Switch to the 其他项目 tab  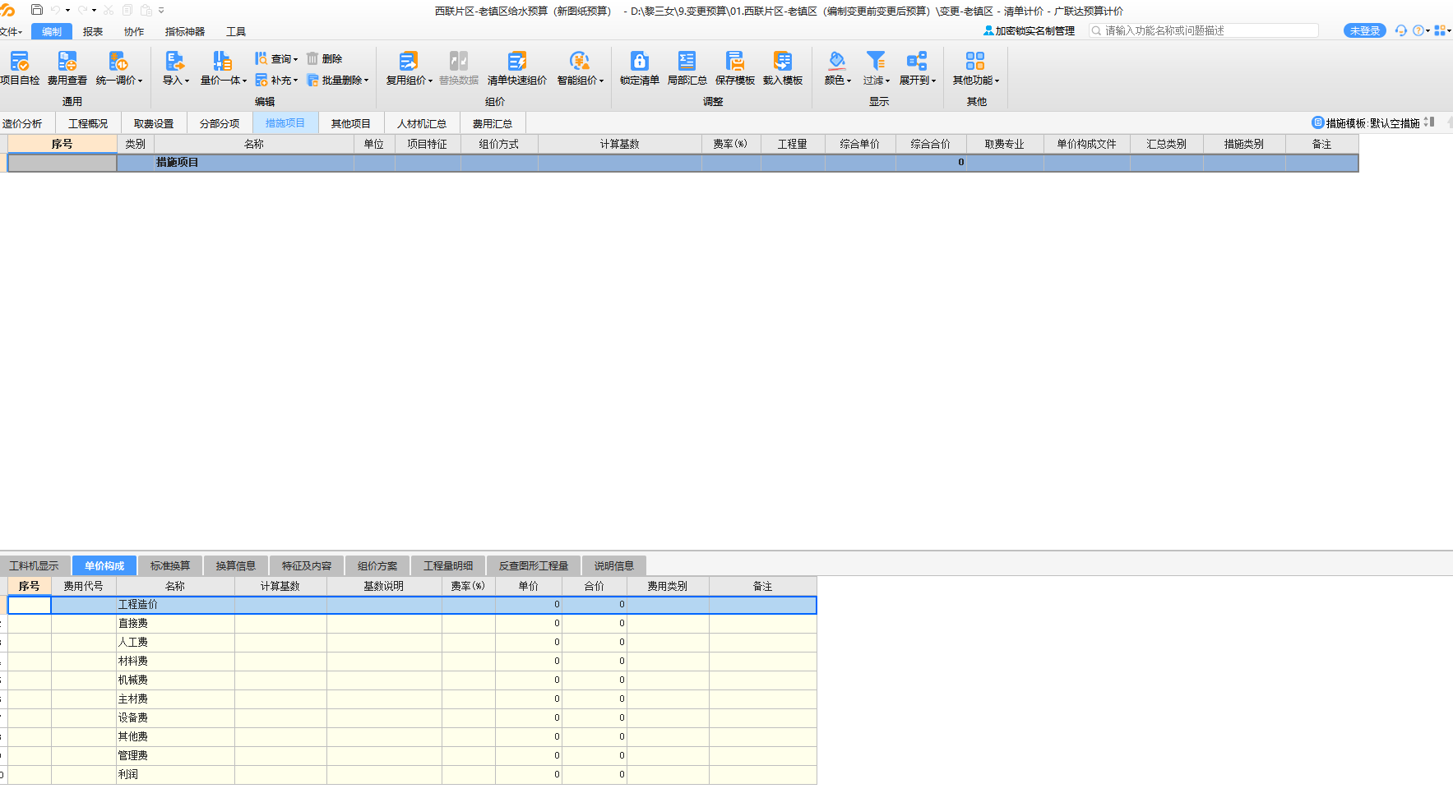click(x=351, y=123)
